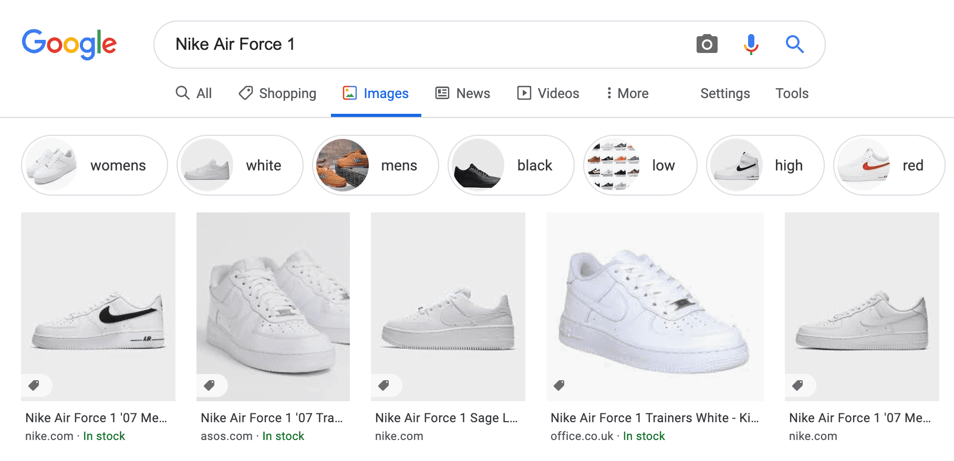Click product tag icon on black swoosh shoe
The width and height of the screenshot is (954, 461).
34,385
